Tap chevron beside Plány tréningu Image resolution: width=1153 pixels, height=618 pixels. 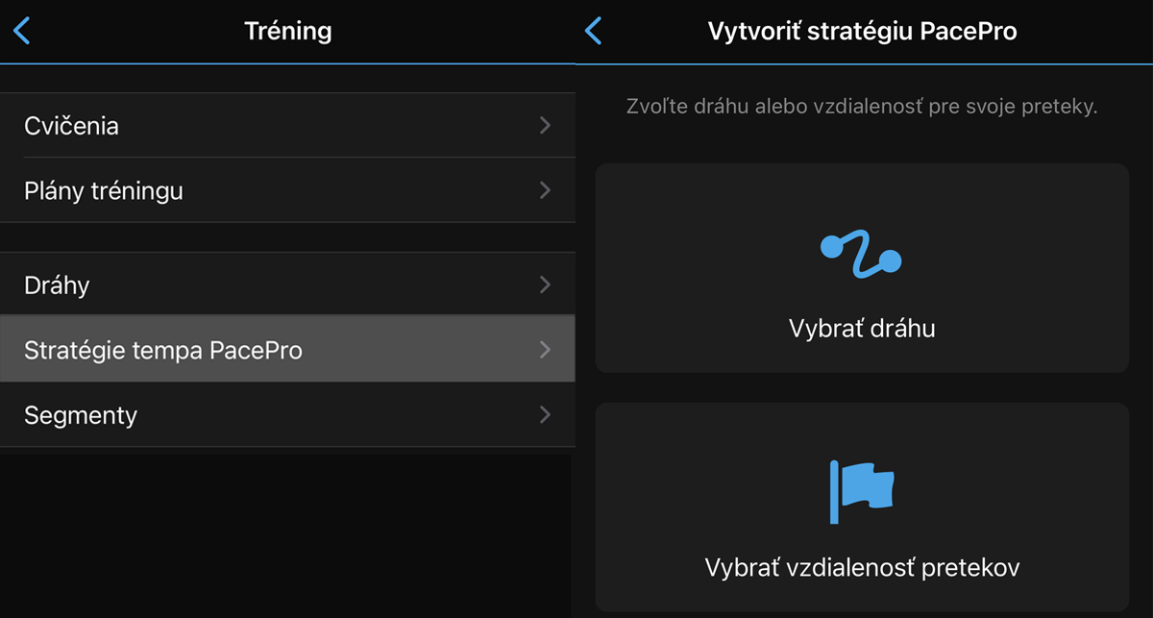[545, 190]
